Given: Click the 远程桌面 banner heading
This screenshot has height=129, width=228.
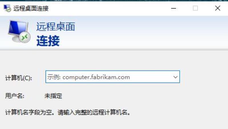Looking at the screenshot, I should [56, 27].
